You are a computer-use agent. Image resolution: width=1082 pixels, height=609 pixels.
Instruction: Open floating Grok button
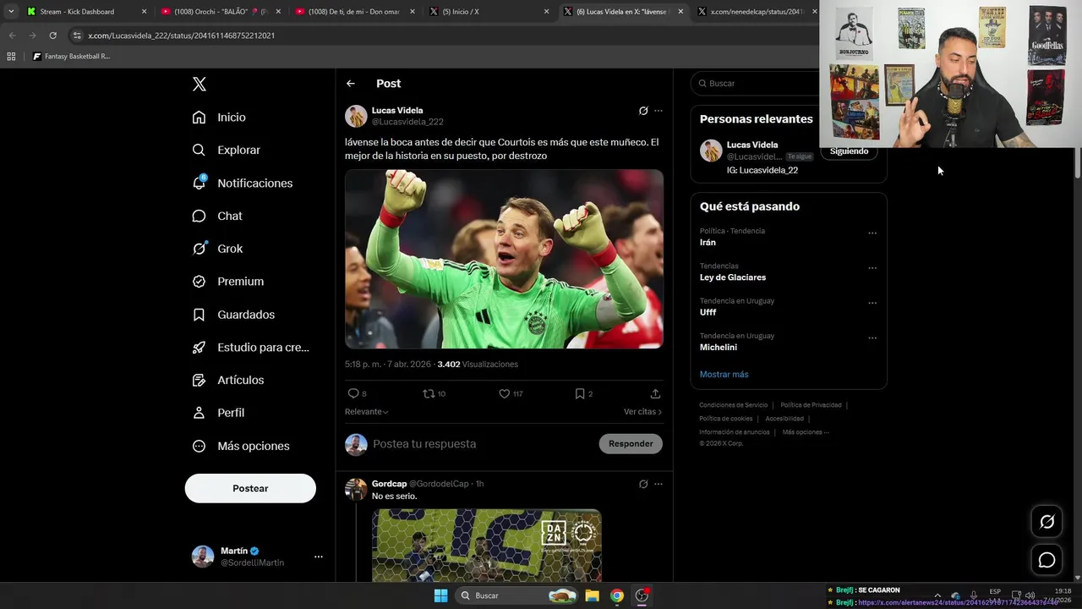point(1046,522)
